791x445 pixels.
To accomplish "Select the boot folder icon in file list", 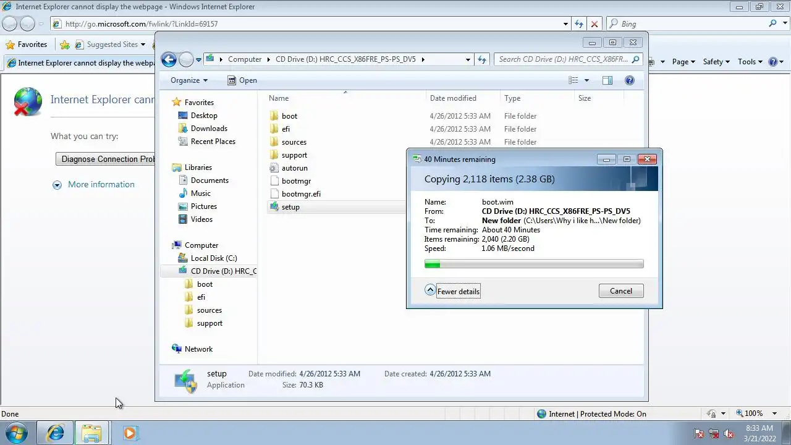I will tap(275, 116).
